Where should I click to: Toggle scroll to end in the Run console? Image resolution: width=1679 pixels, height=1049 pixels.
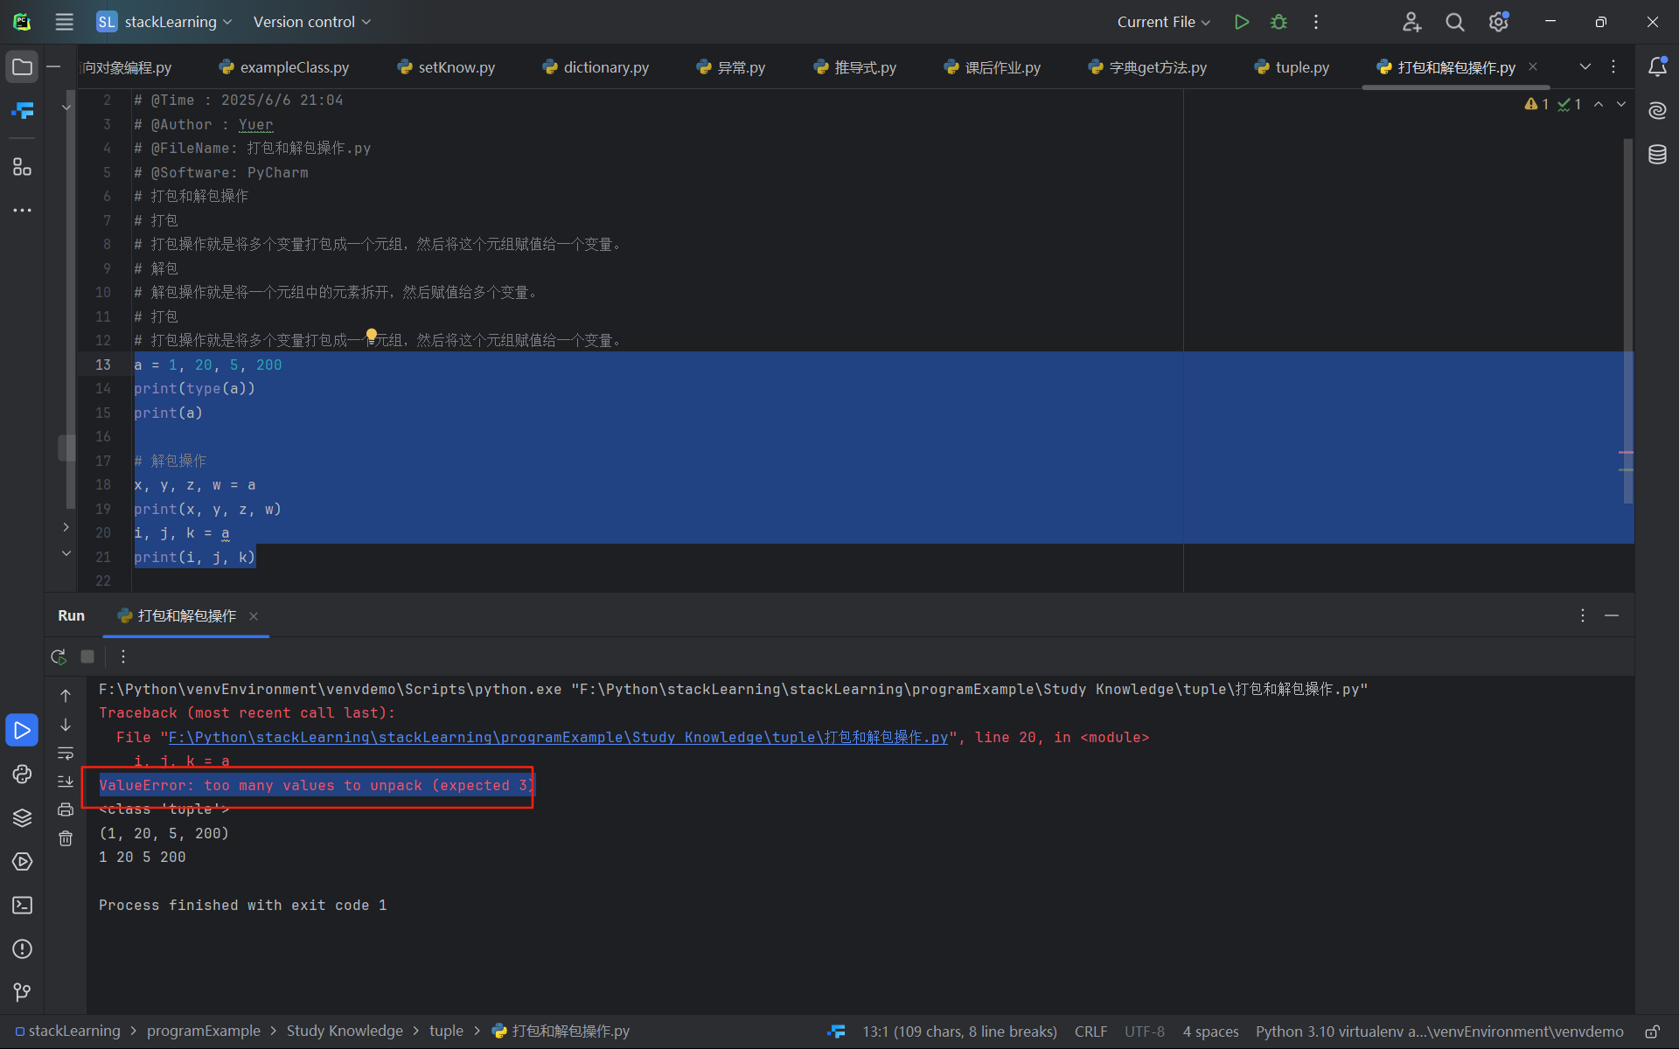tap(66, 782)
